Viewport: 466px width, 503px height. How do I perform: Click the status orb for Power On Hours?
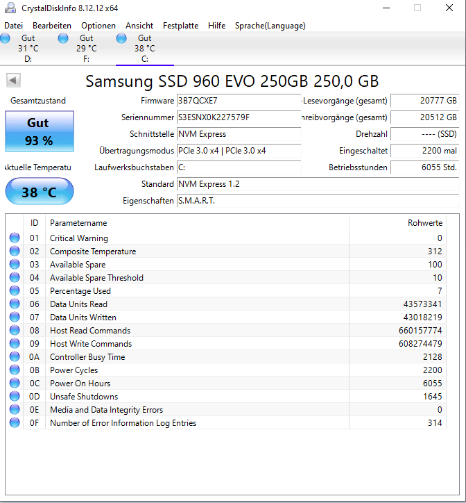pos(15,383)
